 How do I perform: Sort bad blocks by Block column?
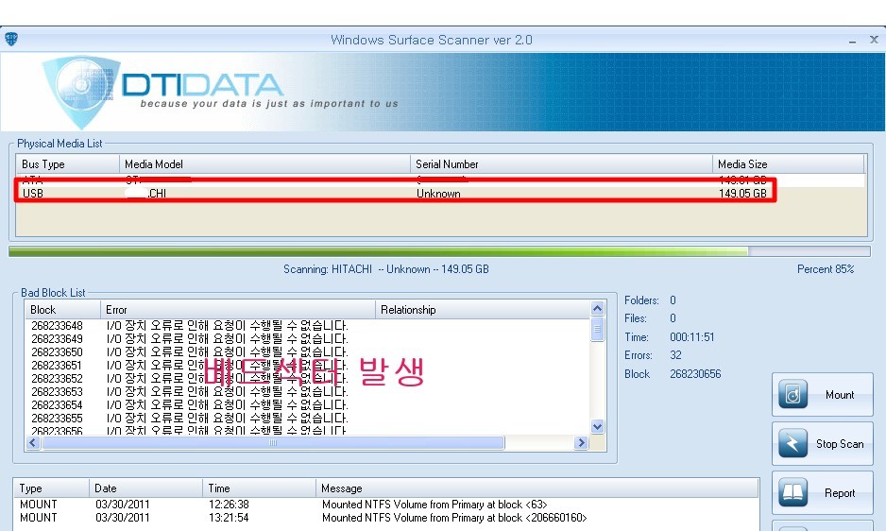(63, 310)
